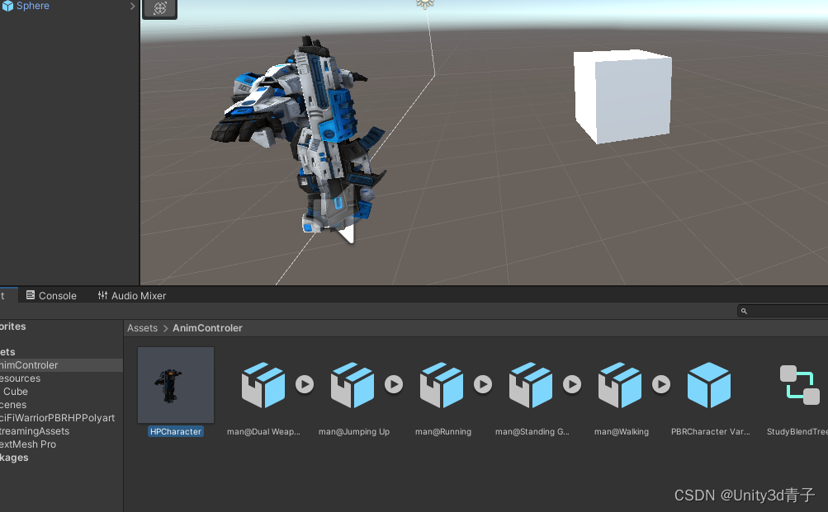Open the StudyBlendTree animator controller
This screenshot has width=828, height=512.
coord(798,384)
